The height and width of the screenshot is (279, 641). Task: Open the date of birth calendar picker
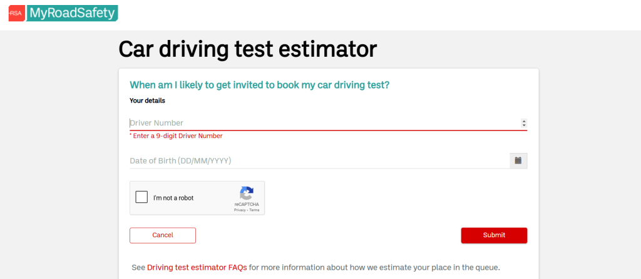518,161
